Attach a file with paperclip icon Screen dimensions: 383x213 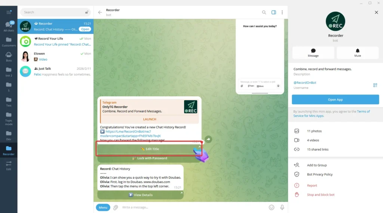(x=116, y=207)
